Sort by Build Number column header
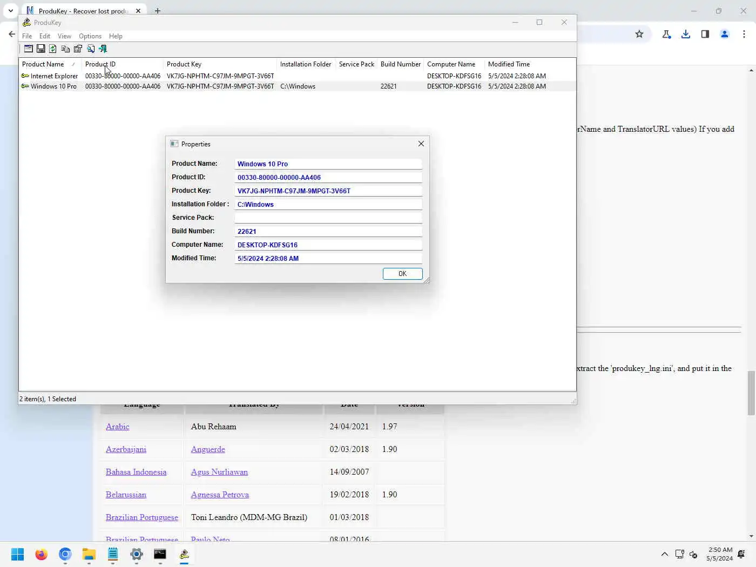This screenshot has height=567, width=756. click(x=401, y=64)
